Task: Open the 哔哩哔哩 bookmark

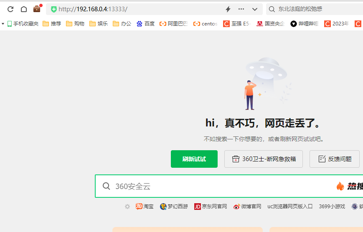Action: click(x=305, y=24)
